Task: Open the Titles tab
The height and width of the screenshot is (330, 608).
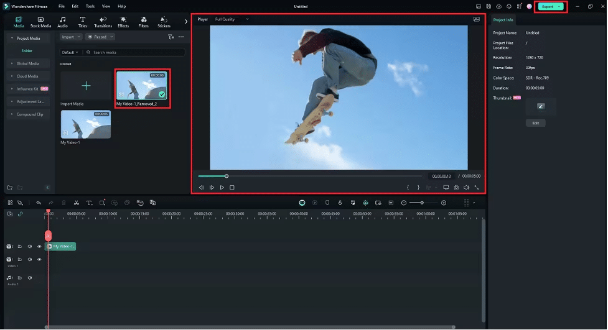Action: [83, 22]
